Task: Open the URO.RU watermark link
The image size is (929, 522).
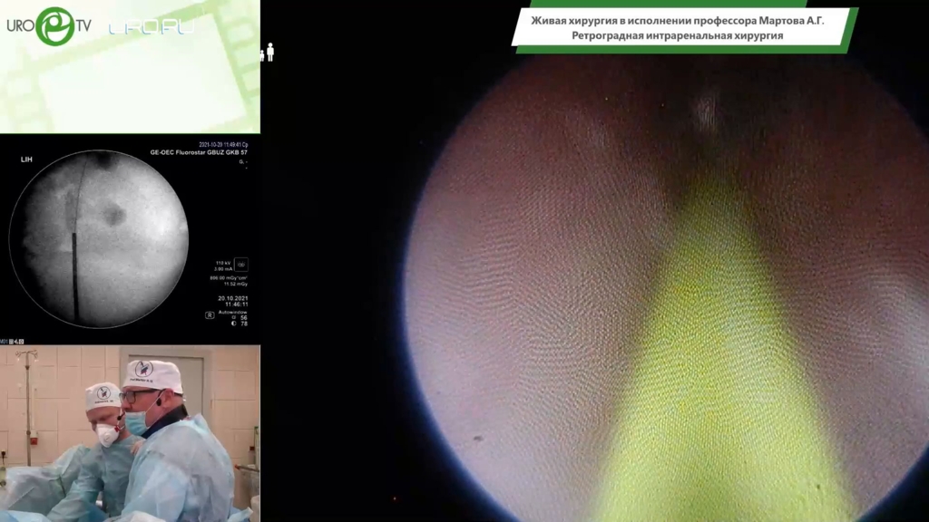Action: 151,27
